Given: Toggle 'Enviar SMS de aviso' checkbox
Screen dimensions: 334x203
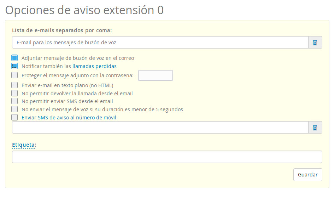Looking at the screenshot, I should tap(14, 117).
